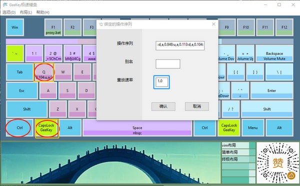Select the A key tile
Image resolution: width=300 pixels, height=186 pixels.
point(48,90)
